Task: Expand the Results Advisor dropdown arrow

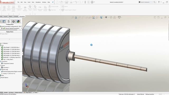Action: pyautogui.click(x=35, y=14)
